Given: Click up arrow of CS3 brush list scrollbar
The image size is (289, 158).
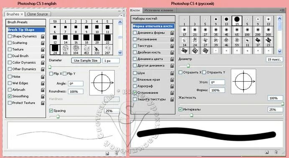Looking at the screenshot, I should click(x=120, y=23).
